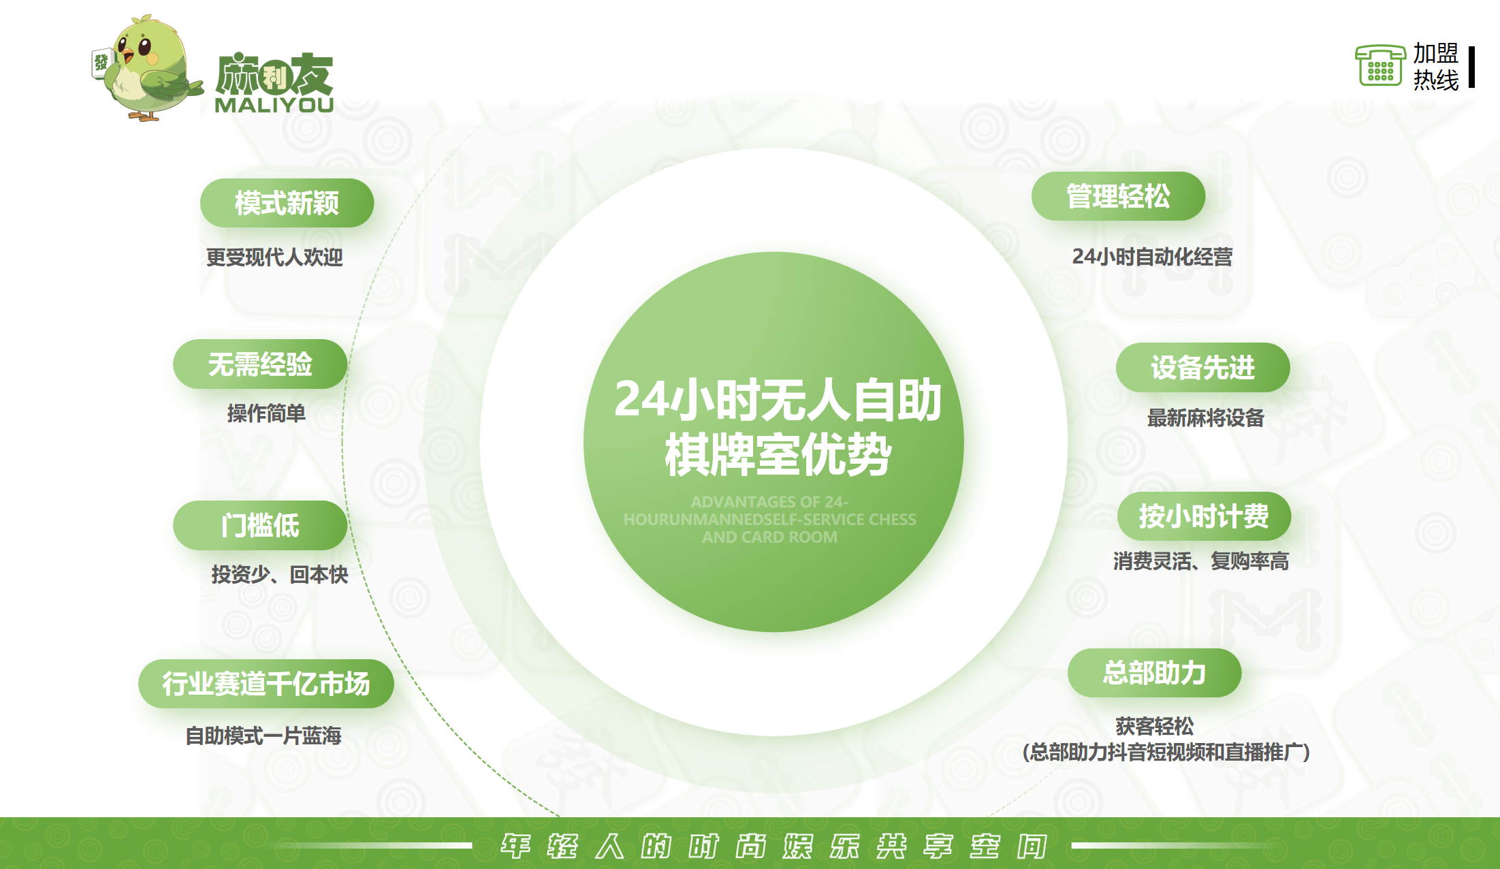Click the 更受现代人欢迎 description text

coord(274,257)
